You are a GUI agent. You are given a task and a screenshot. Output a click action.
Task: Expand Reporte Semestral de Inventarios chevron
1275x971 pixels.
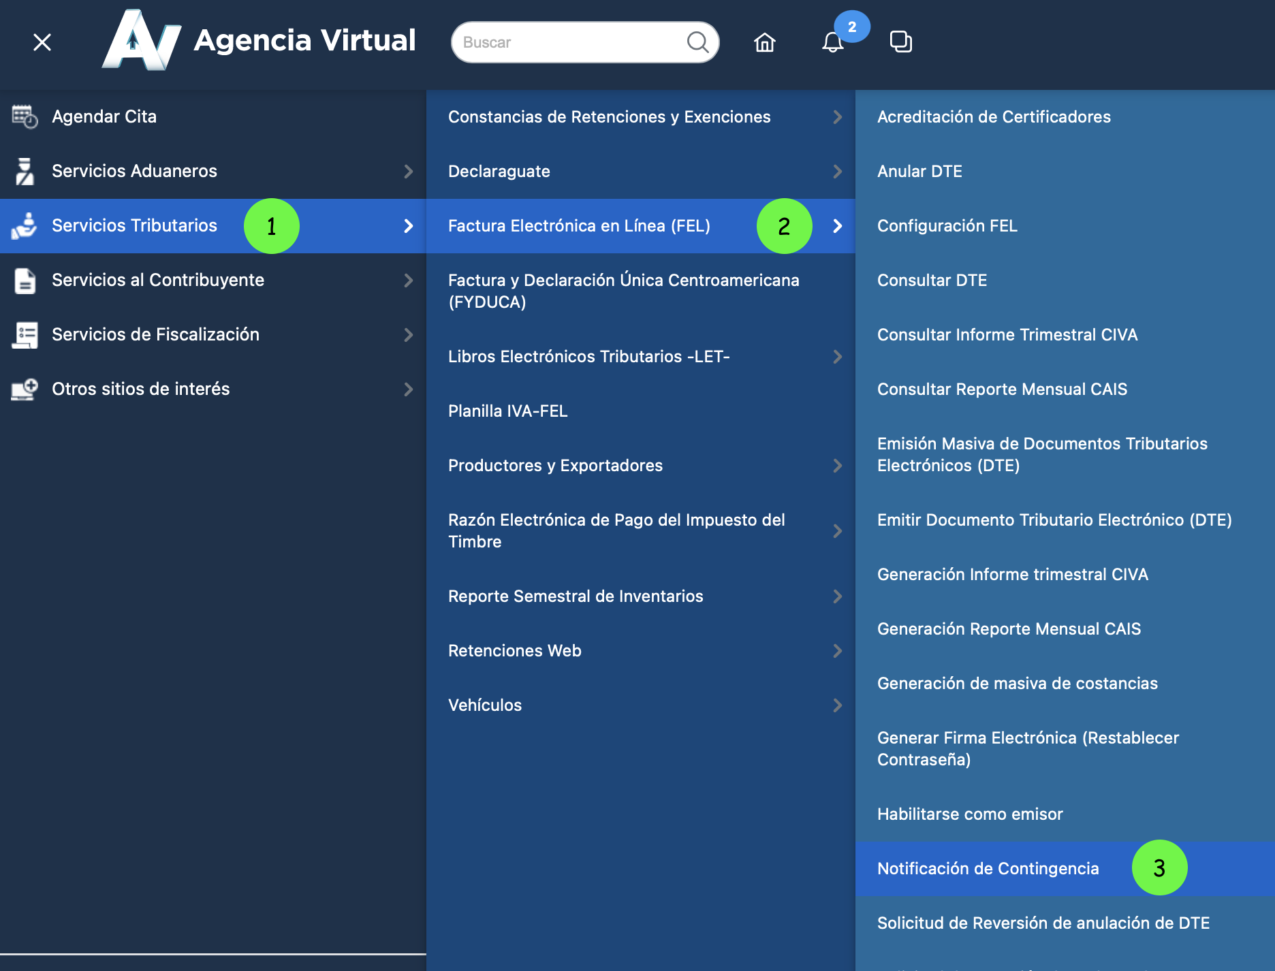(x=838, y=596)
